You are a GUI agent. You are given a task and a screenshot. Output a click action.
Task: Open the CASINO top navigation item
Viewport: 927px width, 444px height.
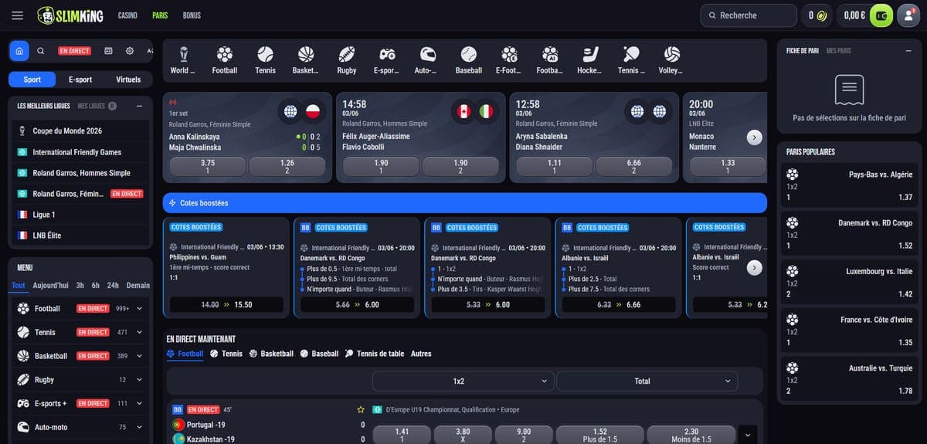127,15
